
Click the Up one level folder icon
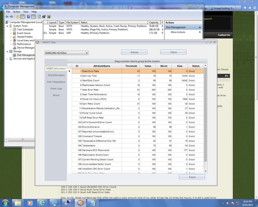[x=17, y=17]
